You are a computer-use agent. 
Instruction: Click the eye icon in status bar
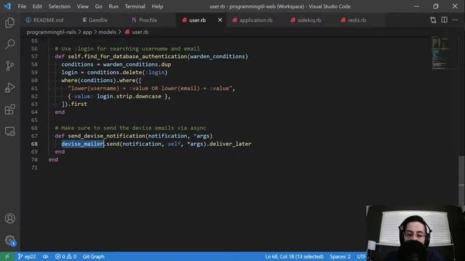45,257
